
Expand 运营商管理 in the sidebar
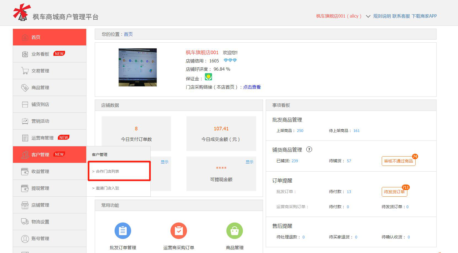point(42,138)
